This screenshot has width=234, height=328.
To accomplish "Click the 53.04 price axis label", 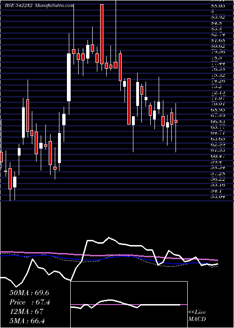I will [218, 197].
